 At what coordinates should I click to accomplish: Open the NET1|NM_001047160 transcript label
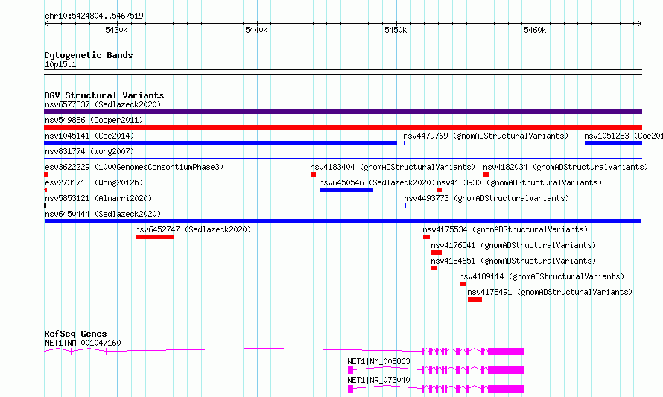[83, 343]
